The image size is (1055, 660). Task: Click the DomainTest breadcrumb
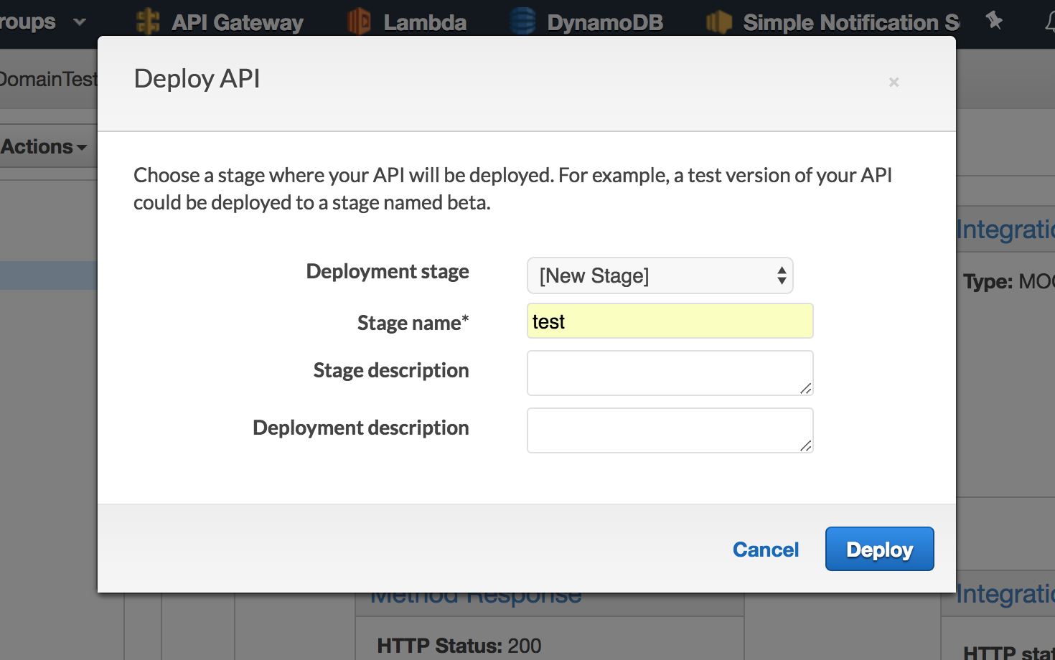point(47,79)
